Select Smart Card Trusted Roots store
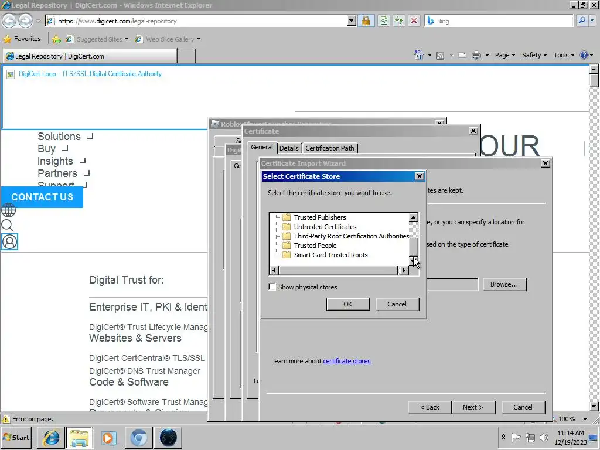The width and height of the screenshot is (600, 450). [330, 255]
